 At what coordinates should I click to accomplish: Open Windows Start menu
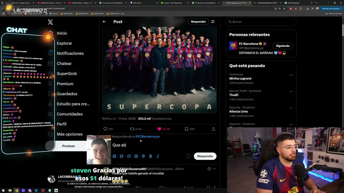tap(3, 191)
